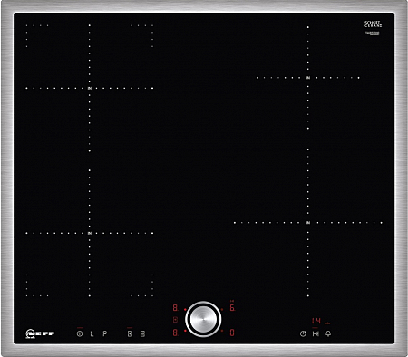408x357 pixels.
Task: Choose the upper-right zone display showing 6
Action: coord(232,308)
